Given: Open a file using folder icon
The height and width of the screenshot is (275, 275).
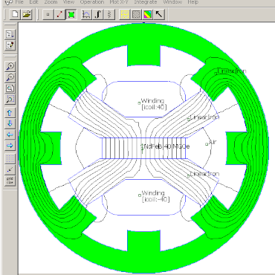Looking at the screenshot, I should pyautogui.click(x=27, y=14).
